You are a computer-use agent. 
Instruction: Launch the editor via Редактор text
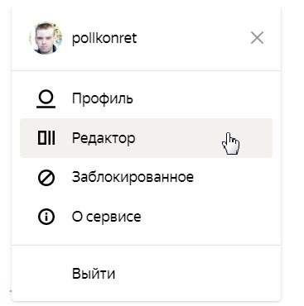pos(104,138)
